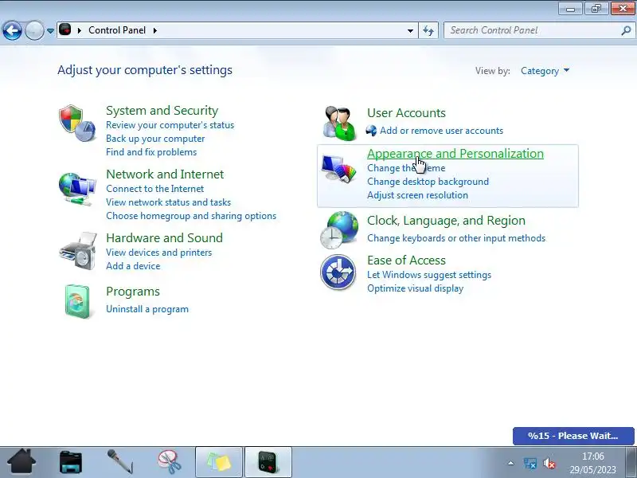Open Clock, Language, and Region heading

[446, 221]
